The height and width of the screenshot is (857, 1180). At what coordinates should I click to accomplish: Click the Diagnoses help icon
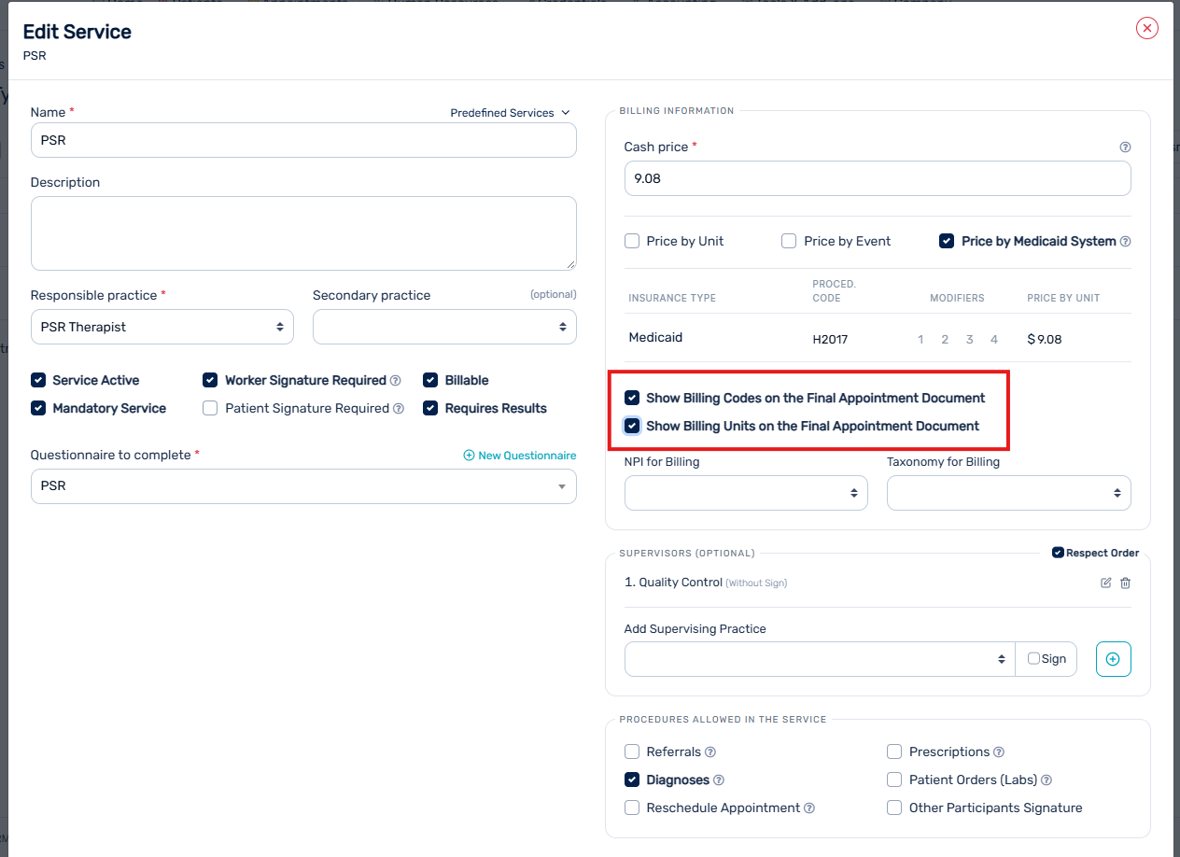pyautogui.click(x=719, y=780)
